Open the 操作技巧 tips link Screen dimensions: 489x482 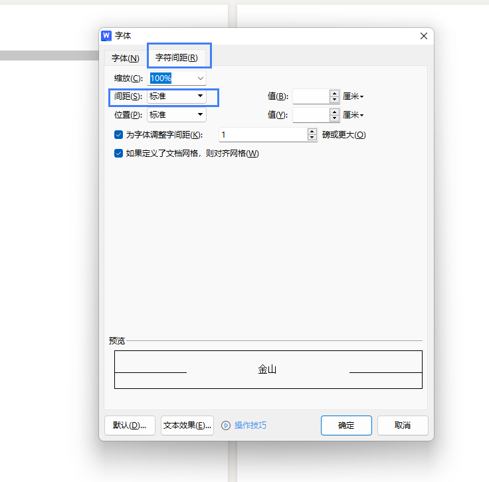click(x=250, y=425)
